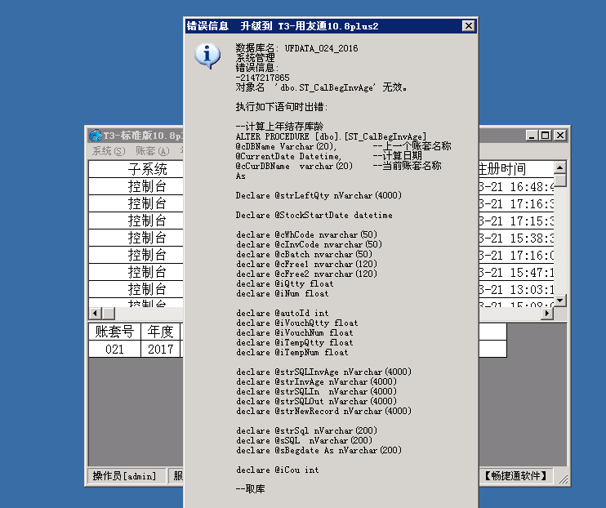606x508 pixels.
Task: Click the resize grip of T3 window
Action: tap(563, 479)
